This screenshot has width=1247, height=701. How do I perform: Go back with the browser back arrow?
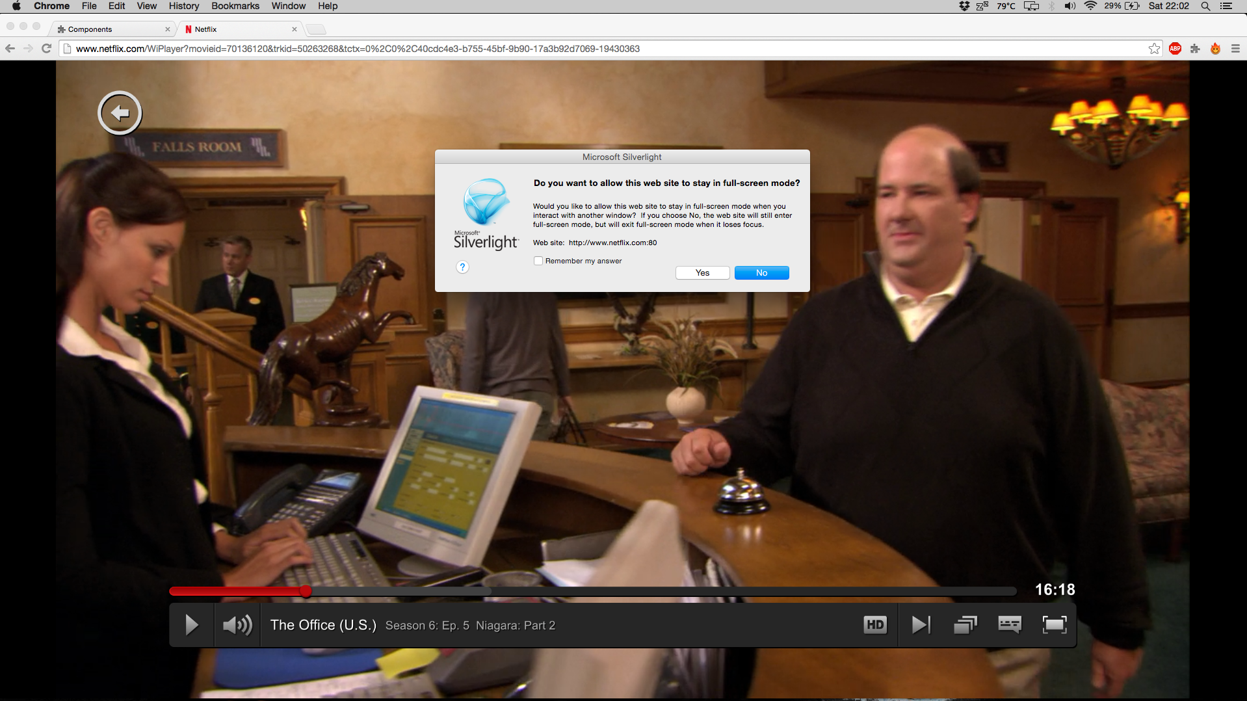tap(10, 49)
